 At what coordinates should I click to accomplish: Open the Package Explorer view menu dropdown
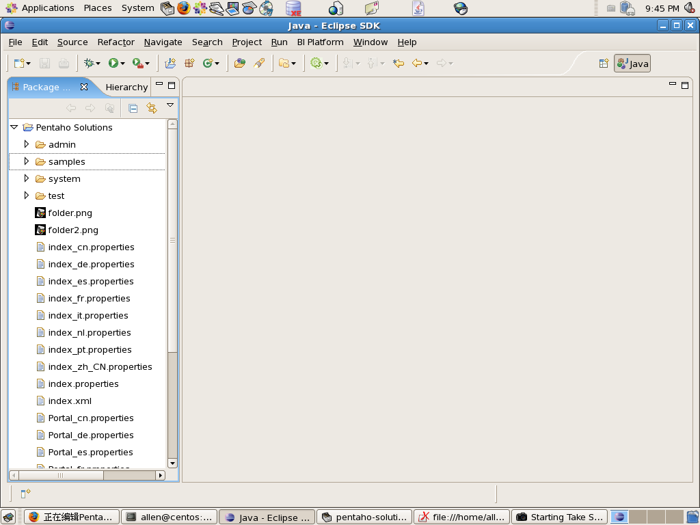click(170, 105)
